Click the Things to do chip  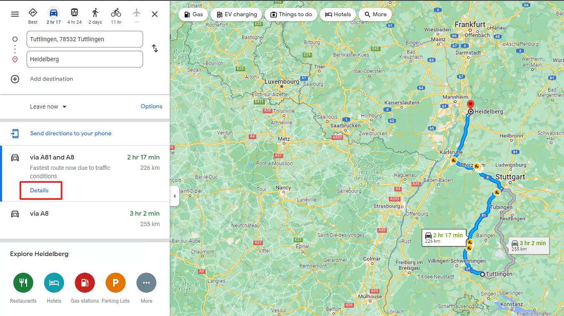[291, 14]
